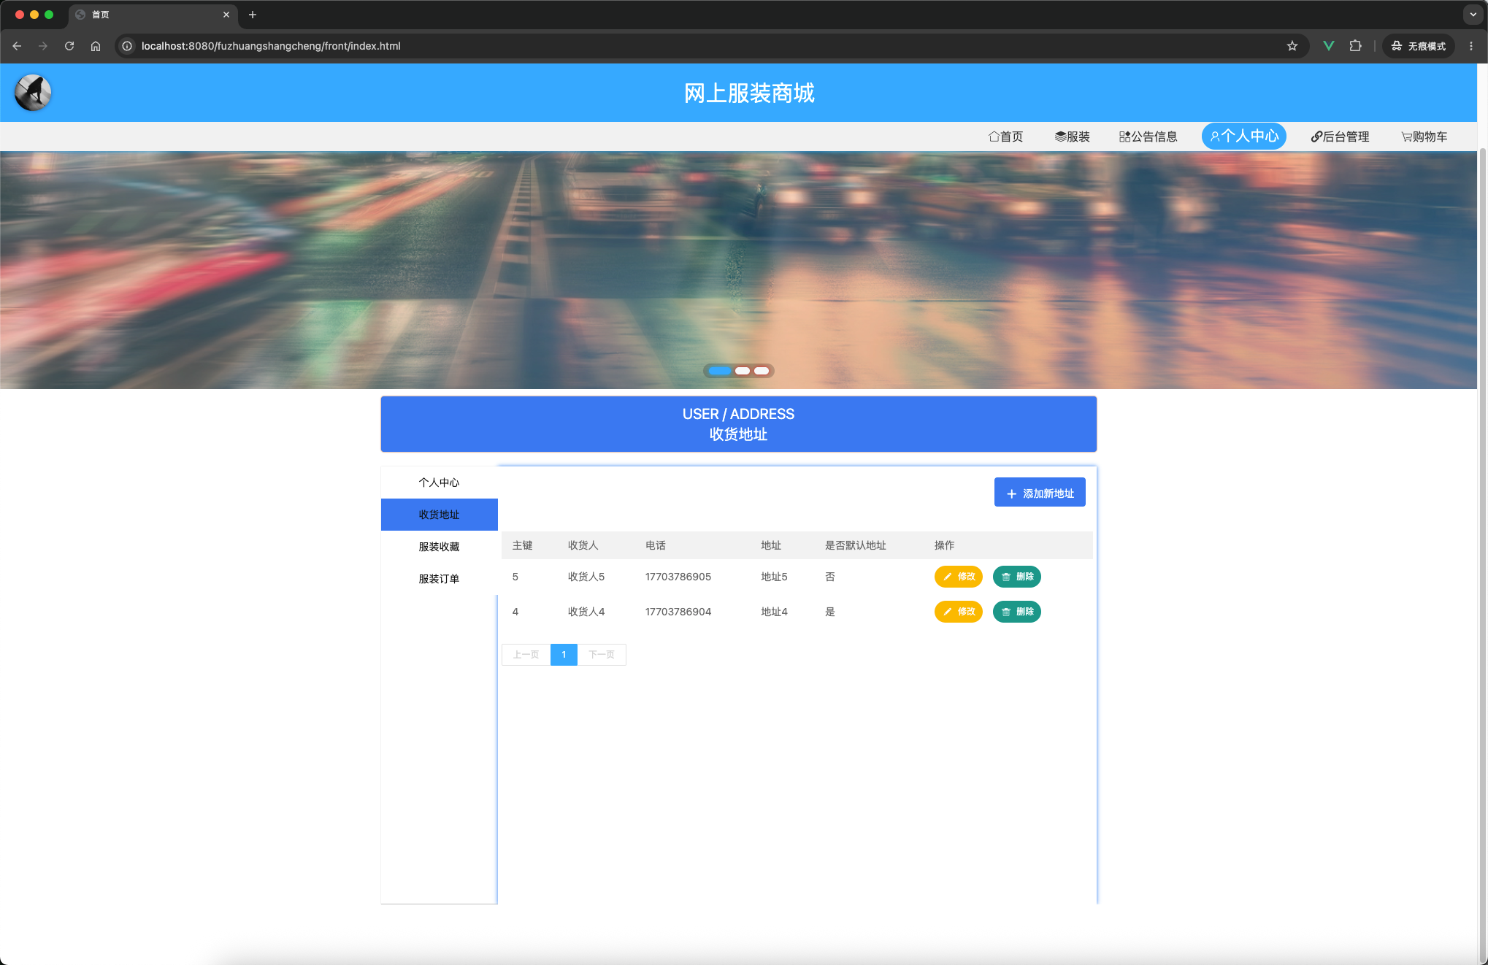The width and height of the screenshot is (1488, 965).
Task: Expand the tab search dropdown arrow
Action: tap(1473, 15)
